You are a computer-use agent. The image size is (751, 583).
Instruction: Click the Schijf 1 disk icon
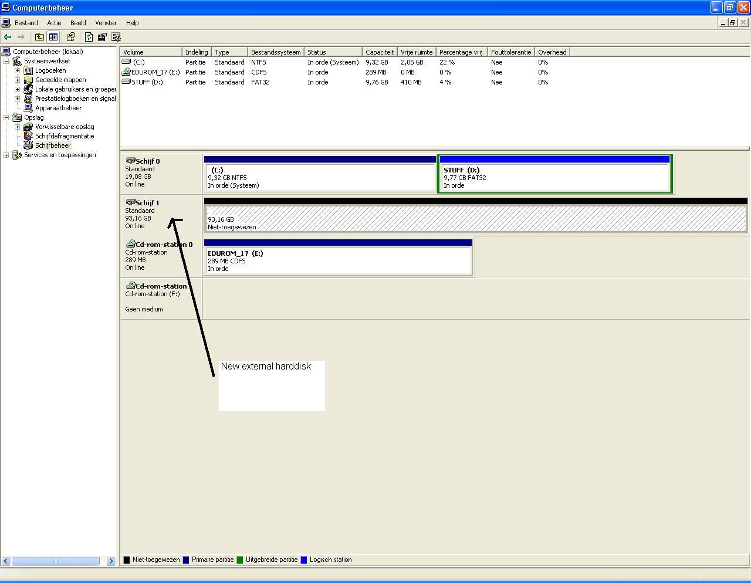point(130,202)
